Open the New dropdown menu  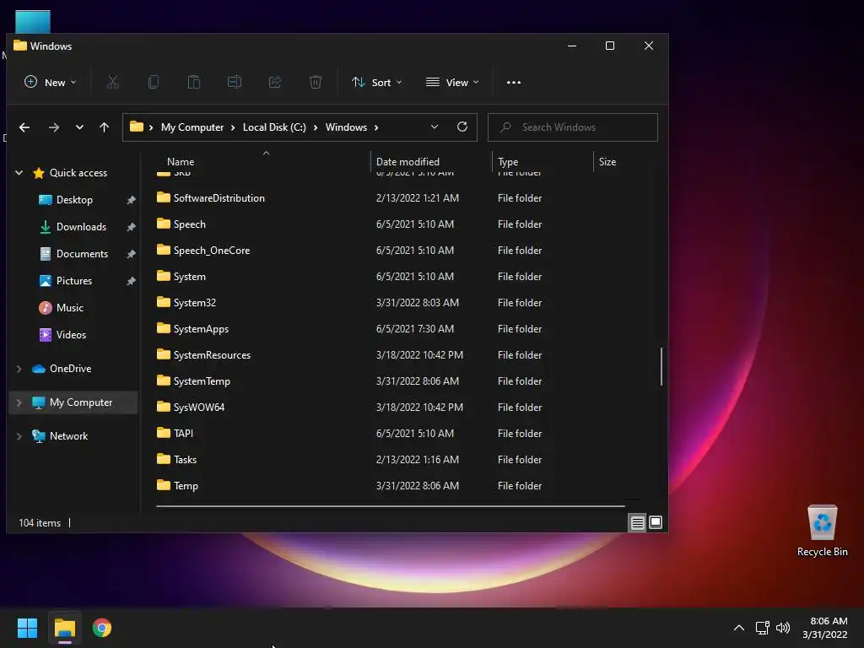click(50, 82)
